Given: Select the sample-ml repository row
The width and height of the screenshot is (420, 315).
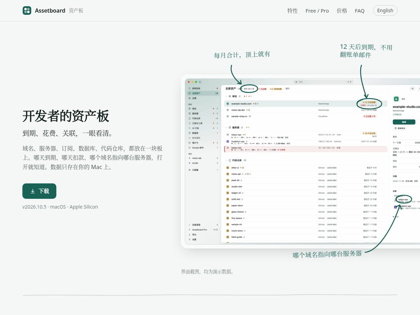Looking at the screenshot, I should pyautogui.click(x=306, y=224).
